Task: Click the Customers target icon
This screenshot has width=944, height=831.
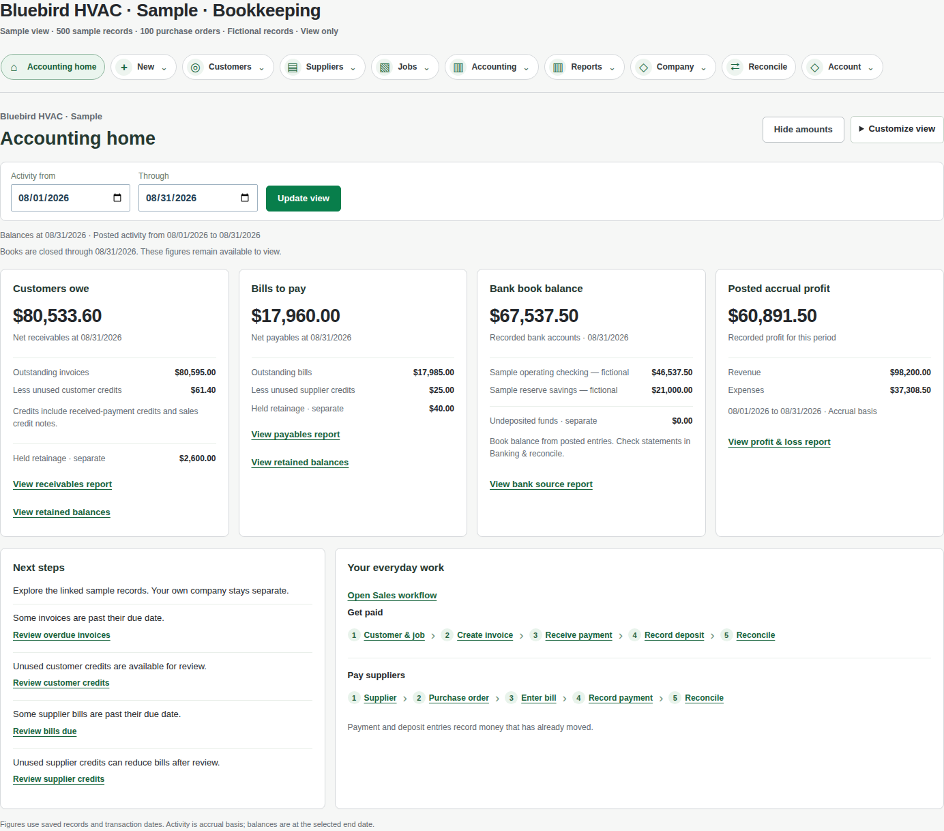Action: point(196,68)
